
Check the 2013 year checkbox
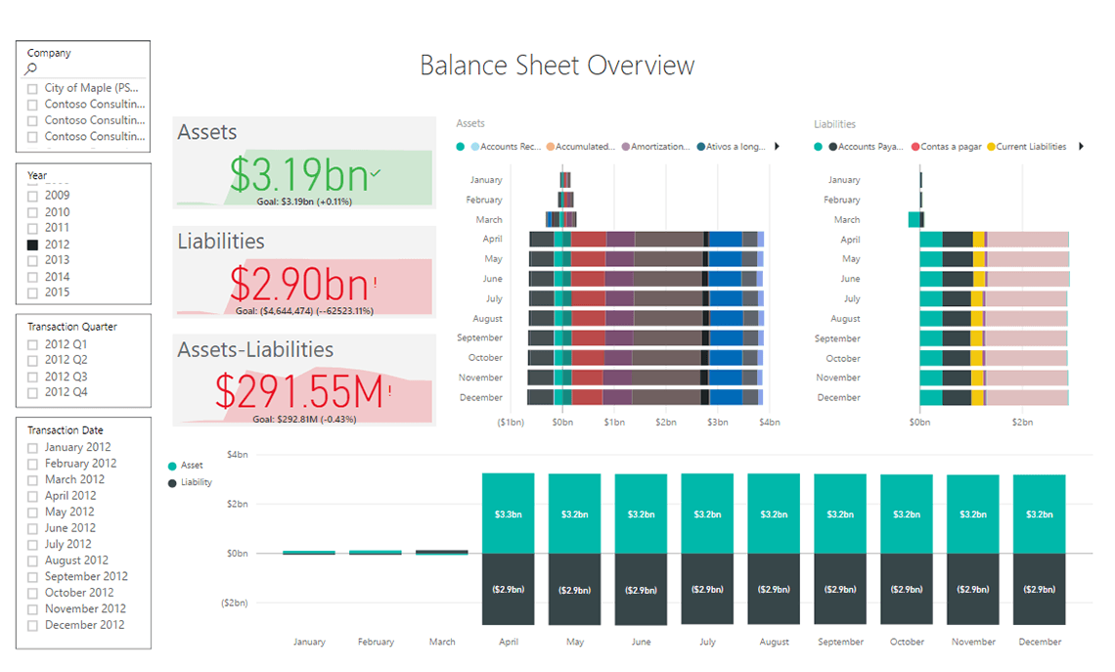(32, 261)
